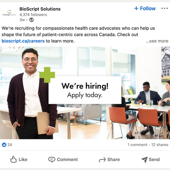Viewport: 170px width, 170px height.
Task: Click the speech bubble Comment icon
Action: point(52,159)
